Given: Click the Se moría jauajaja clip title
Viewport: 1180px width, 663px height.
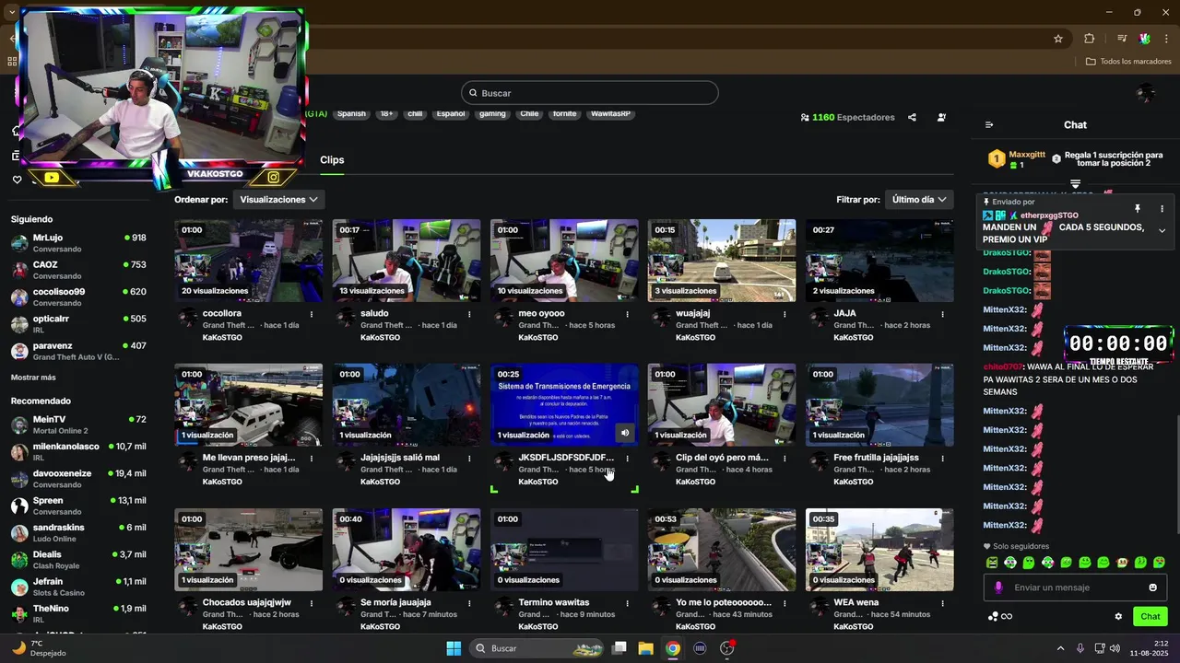Looking at the screenshot, I should tap(395, 602).
